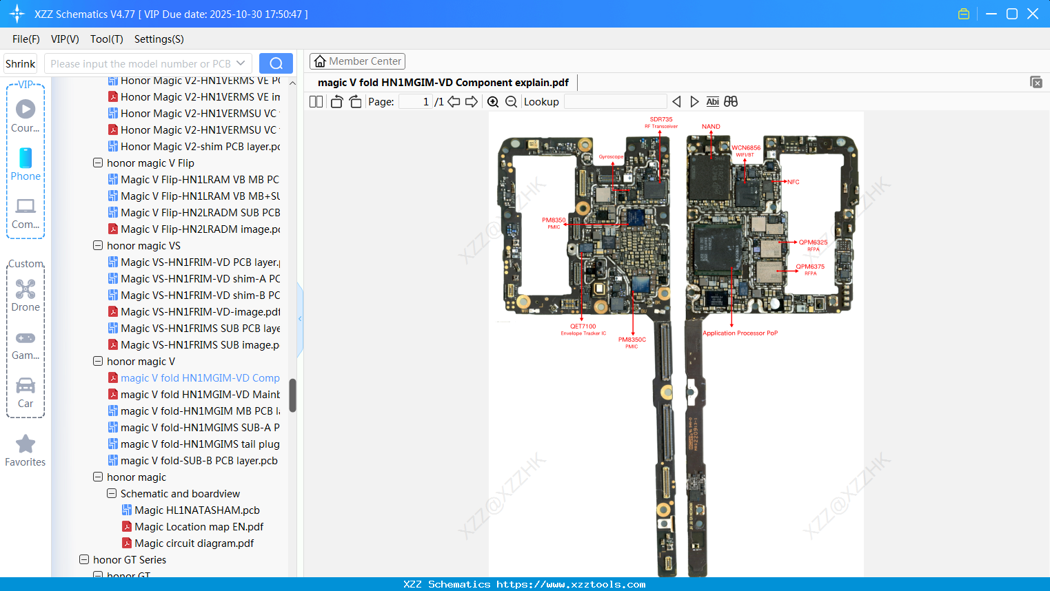Select the Game console category icon

tap(26, 344)
